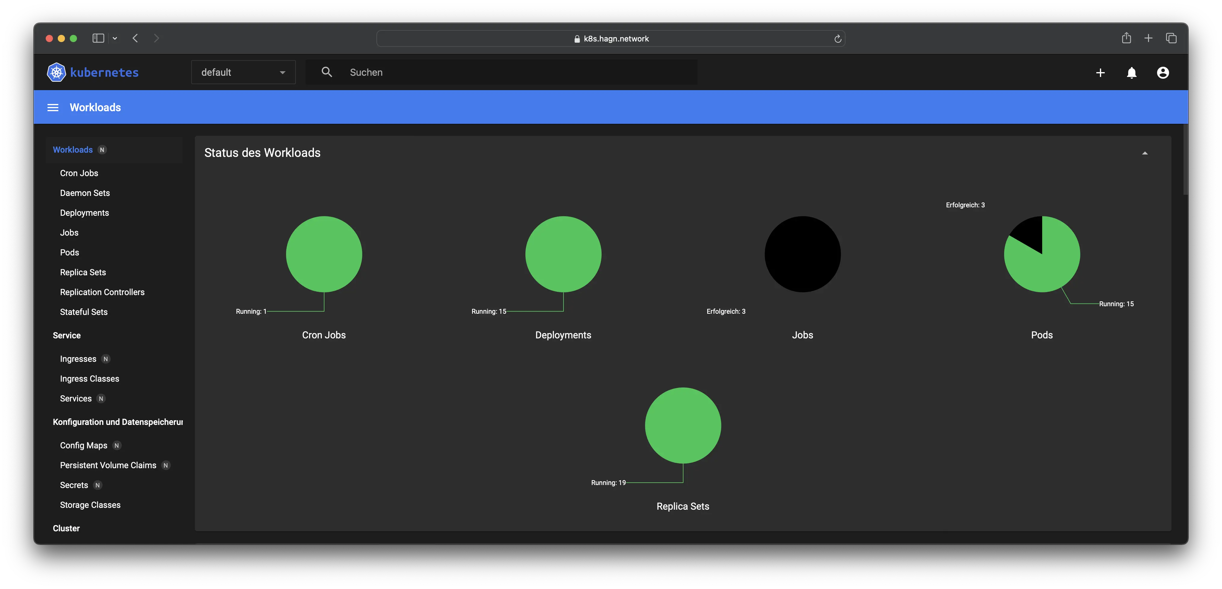Click the Safari share icon

pyautogui.click(x=1126, y=38)
